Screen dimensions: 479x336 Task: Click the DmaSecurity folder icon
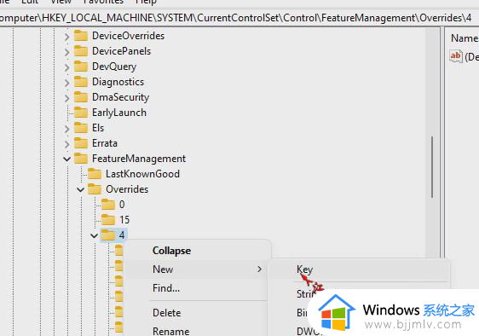81,97
